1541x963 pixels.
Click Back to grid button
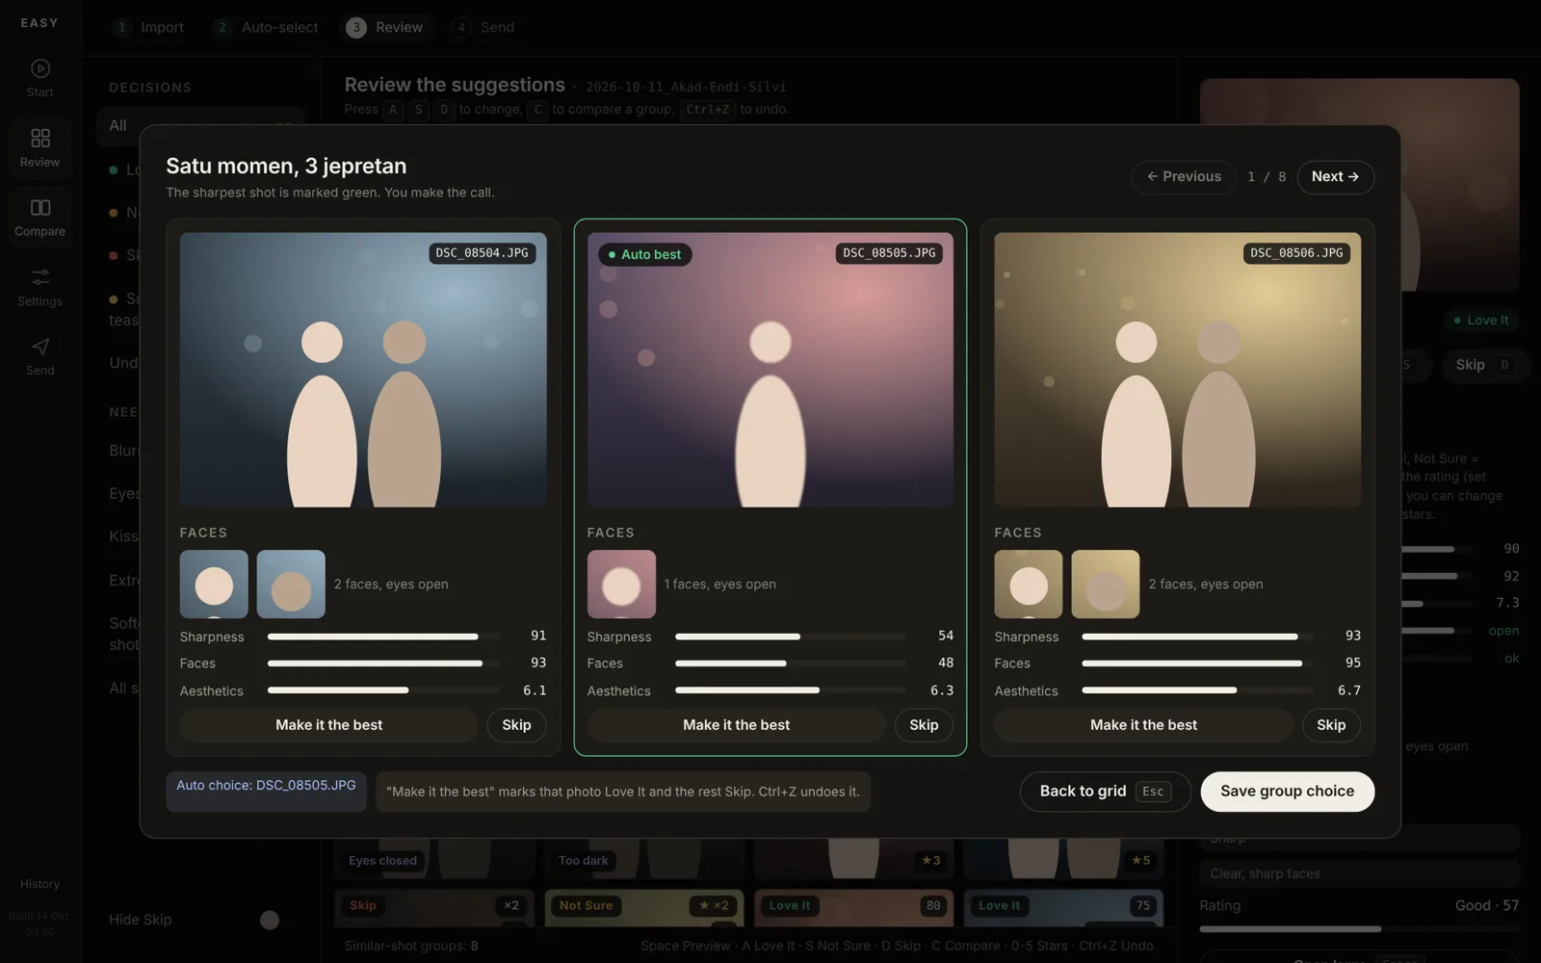[x=1105, y=792]
